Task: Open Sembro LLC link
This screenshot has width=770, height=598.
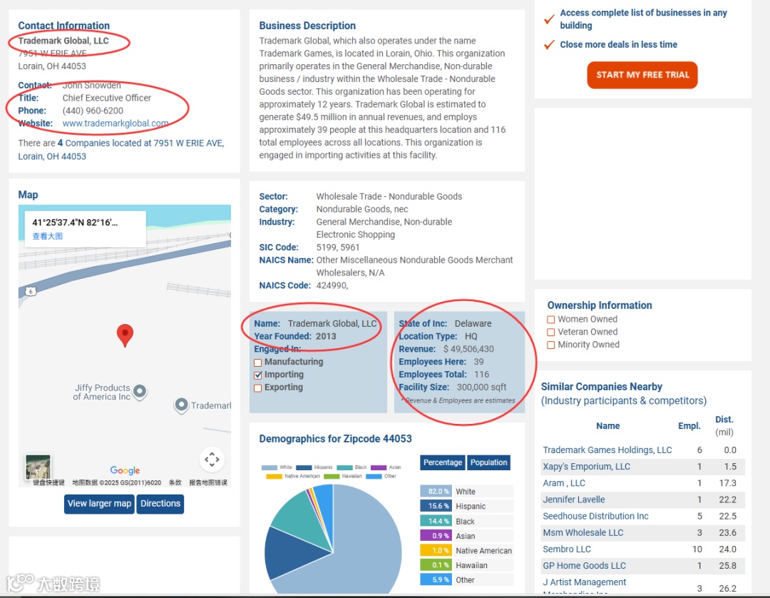Action: point(567,549)
